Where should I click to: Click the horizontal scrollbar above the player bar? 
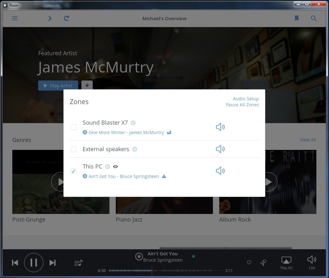tap(226, 248)
